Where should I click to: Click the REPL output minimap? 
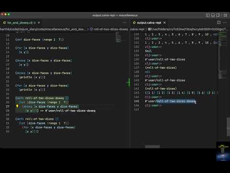click(223, 55)
